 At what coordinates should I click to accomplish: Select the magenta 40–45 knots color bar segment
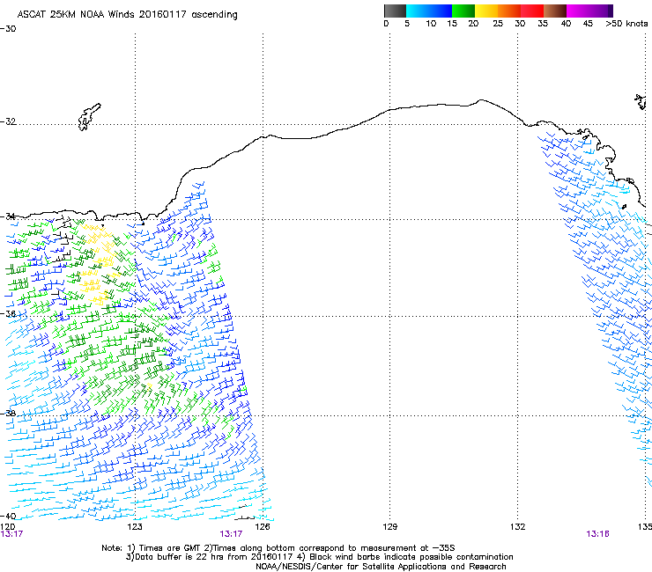point(578,11)
